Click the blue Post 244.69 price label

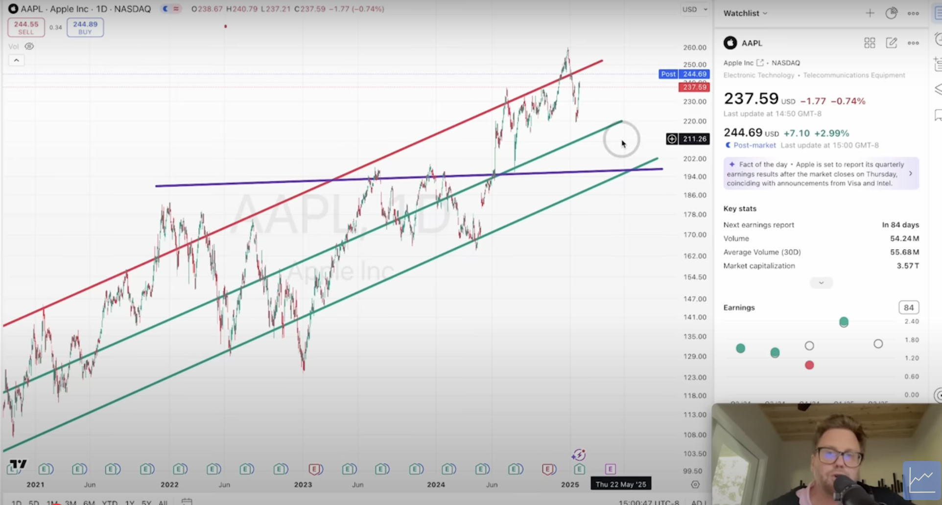coord(684,74)
